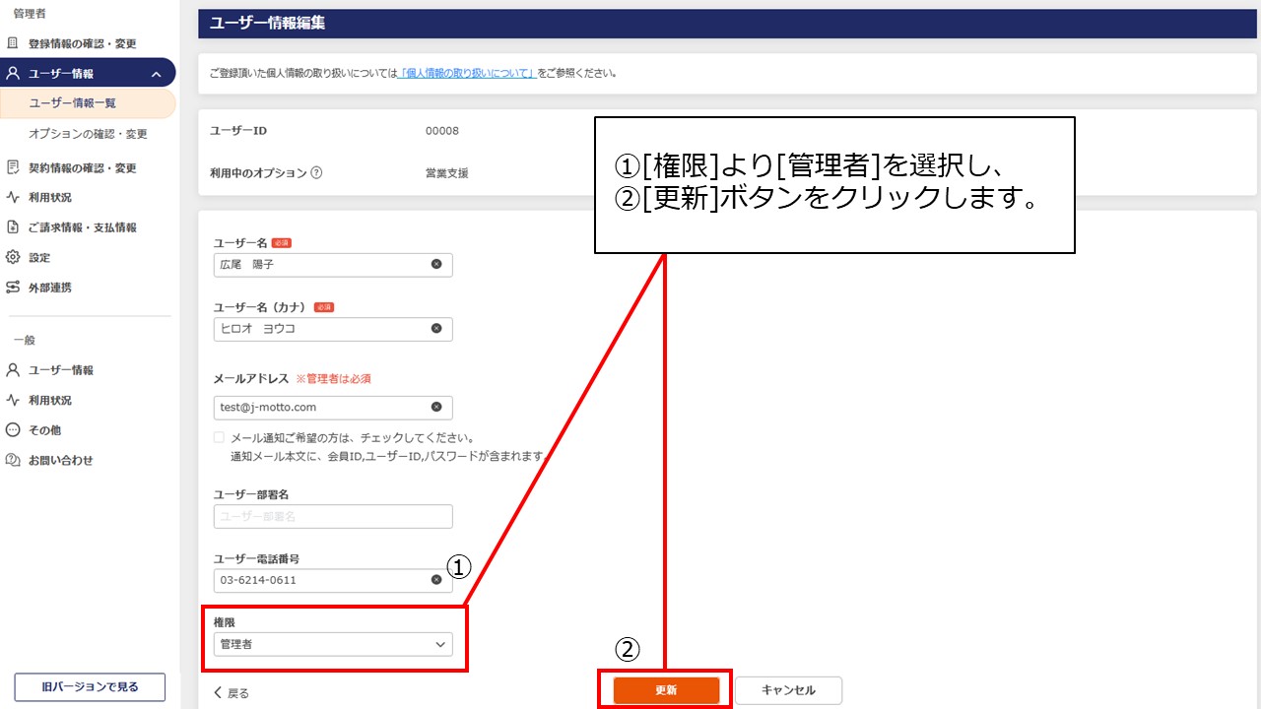This screenshot has width=1261, height=709.
Task: Open the 権限 dropdown
Action: [x=333, y=644]
